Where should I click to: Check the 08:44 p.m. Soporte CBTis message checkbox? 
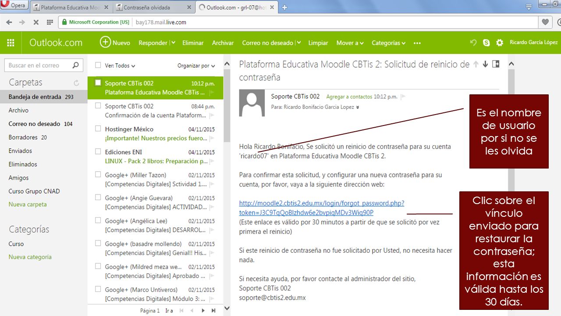pyautogui.click(x=98, y=106)
